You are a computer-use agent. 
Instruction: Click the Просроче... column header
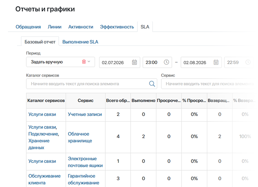169,100
